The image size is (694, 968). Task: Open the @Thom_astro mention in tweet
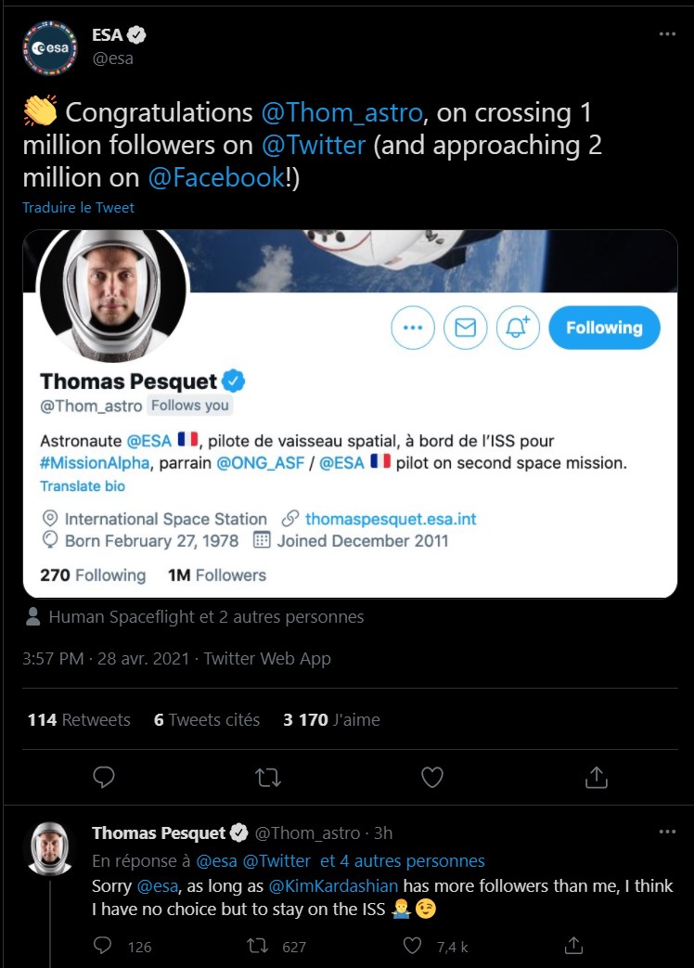click(x=342, y=113)
